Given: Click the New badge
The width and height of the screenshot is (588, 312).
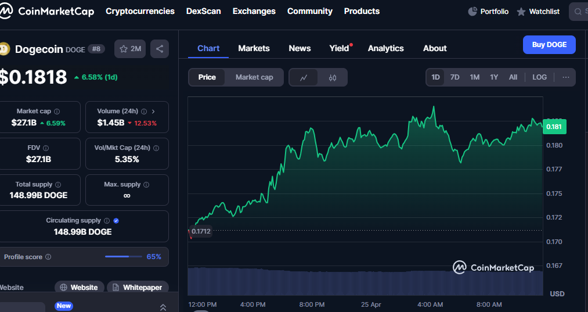Looking at the screenshot, I should pos(64,306).
